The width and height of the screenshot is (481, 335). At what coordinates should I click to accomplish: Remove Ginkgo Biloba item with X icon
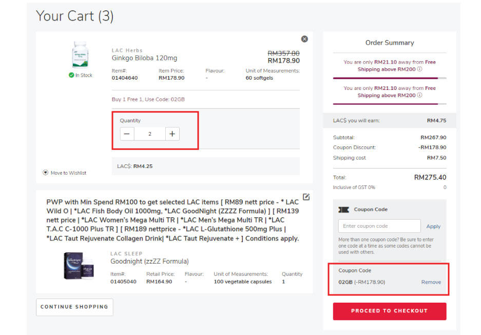(304, 39)
